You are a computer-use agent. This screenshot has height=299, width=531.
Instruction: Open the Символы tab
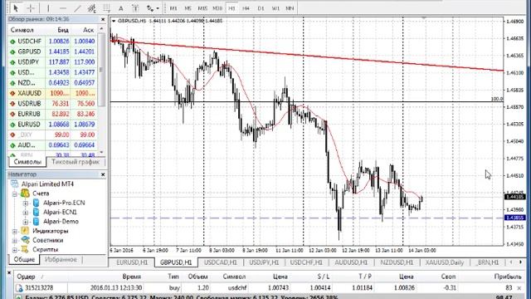(x=27, y=162)
